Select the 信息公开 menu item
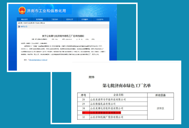This screenshot has height=128, width=189. tap(70, 20)
